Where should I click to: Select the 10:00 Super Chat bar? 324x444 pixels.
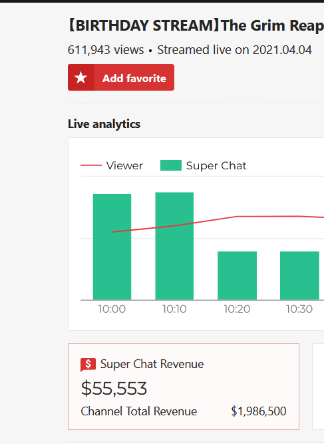click(x=112, y=247)
